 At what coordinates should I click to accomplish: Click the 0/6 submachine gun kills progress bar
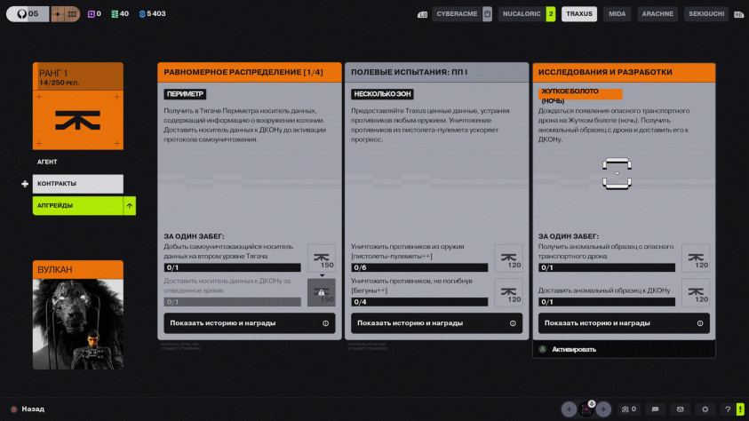click(419, 267)
